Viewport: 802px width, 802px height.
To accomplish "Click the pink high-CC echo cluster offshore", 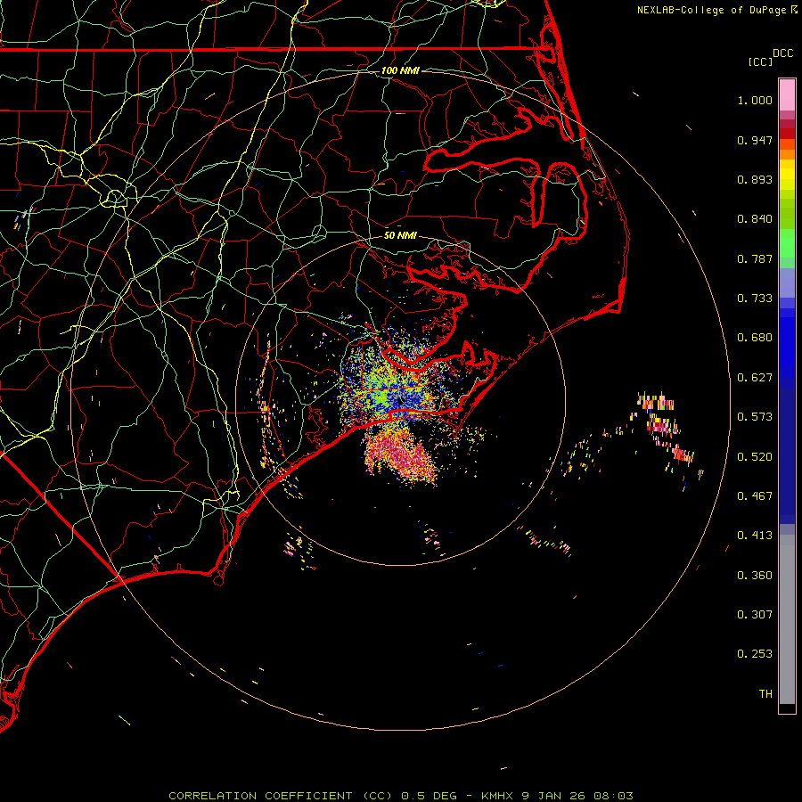I will tap(400, 454).
